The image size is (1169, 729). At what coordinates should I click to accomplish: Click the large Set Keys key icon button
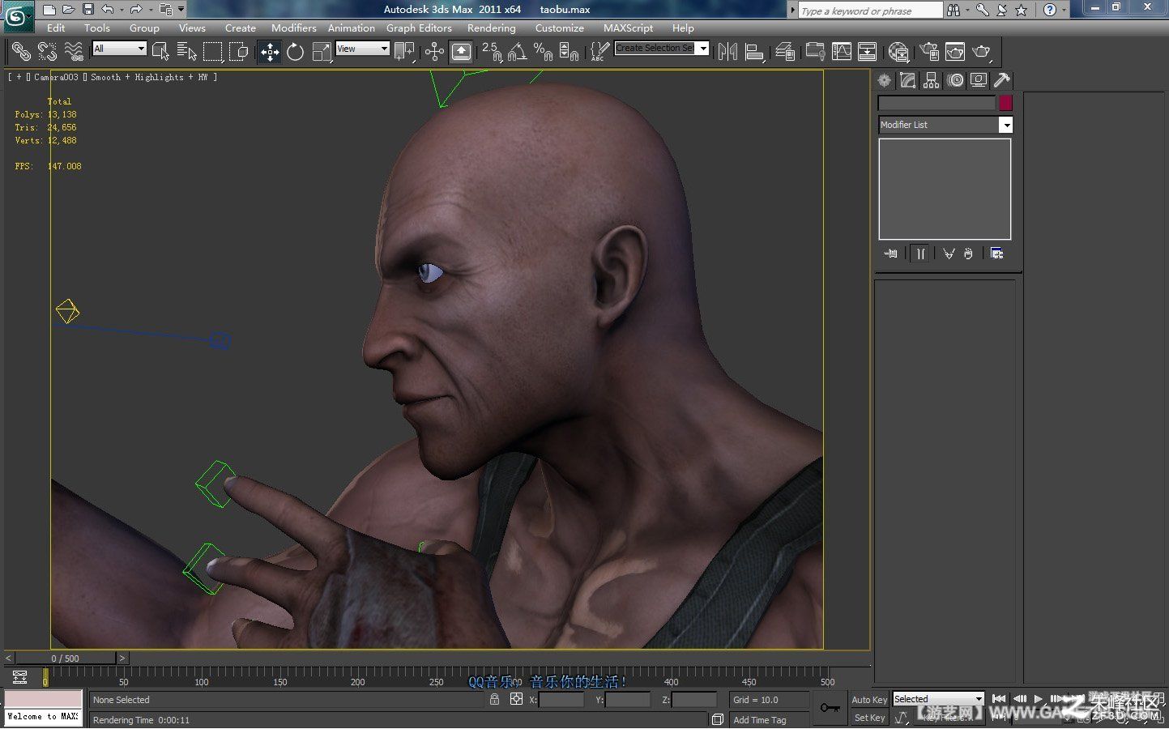[x=830, y=708]
